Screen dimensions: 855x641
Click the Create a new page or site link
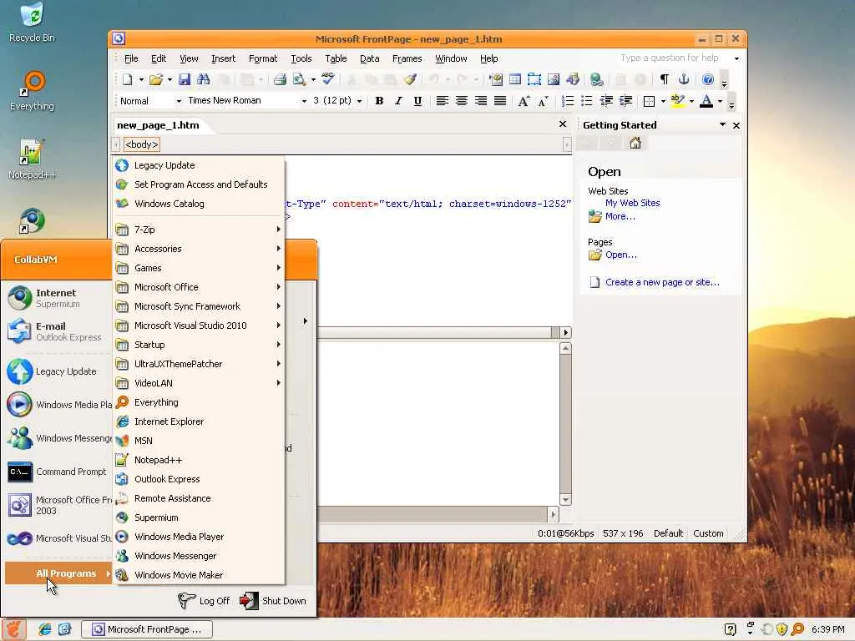(x=662, y=282)
